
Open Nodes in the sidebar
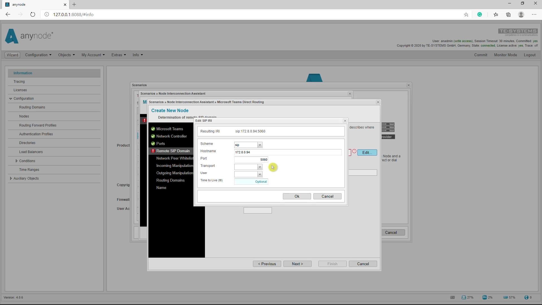54,116
